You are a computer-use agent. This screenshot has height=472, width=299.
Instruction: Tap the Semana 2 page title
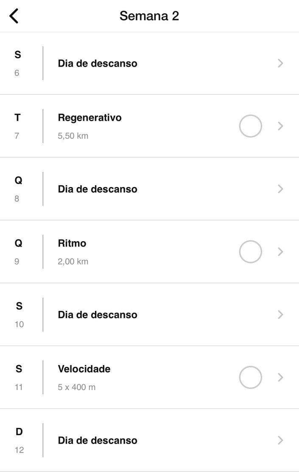click(x=149, y=16)
